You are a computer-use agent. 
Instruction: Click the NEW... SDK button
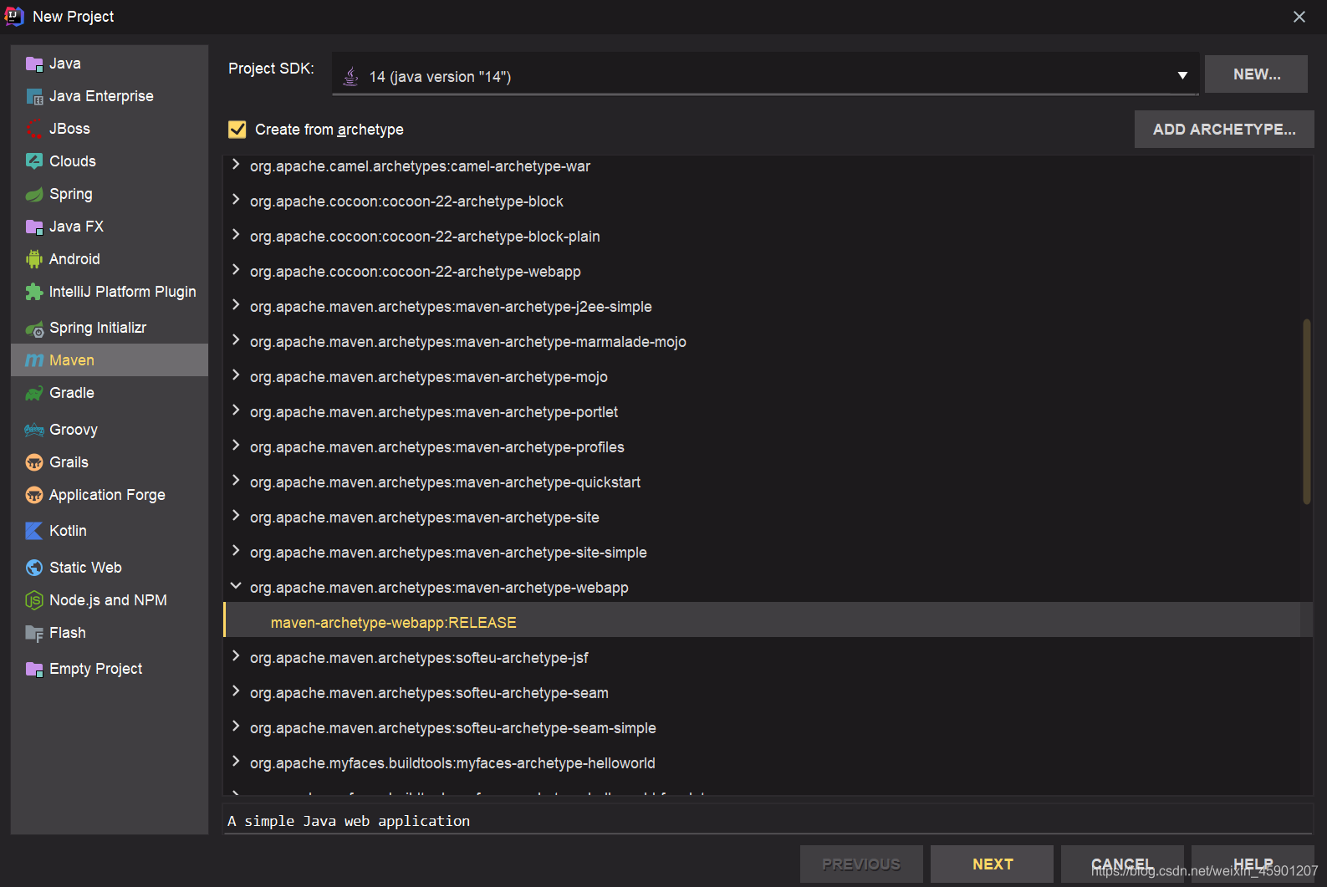1256,74
